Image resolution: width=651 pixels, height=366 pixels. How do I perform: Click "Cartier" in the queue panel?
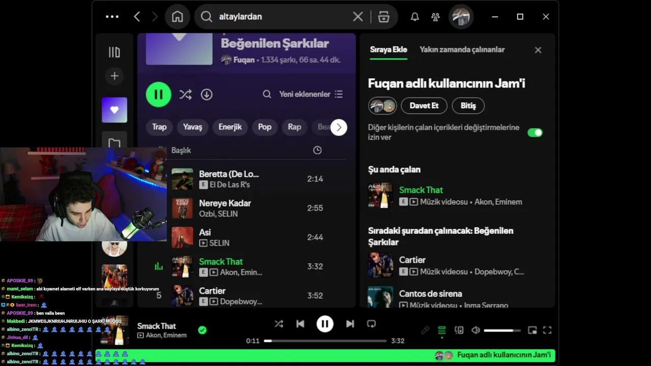[412, 260]
